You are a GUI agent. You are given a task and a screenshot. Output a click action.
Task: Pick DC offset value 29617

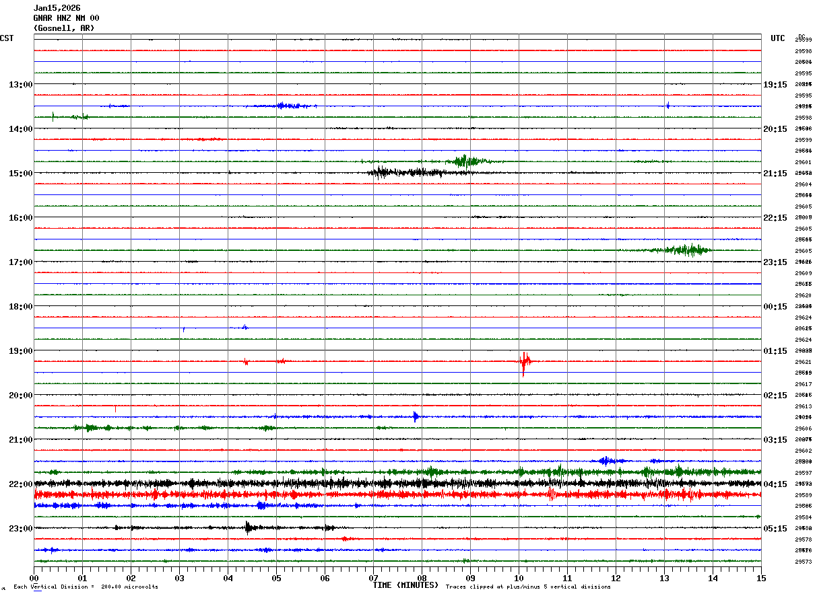pyautogui.click(x=803, y=384)
